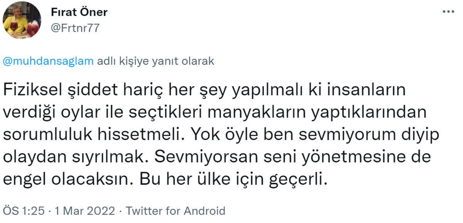
Task: Click the author name above @Frtnr77
Action: click(x=79, y=12)
